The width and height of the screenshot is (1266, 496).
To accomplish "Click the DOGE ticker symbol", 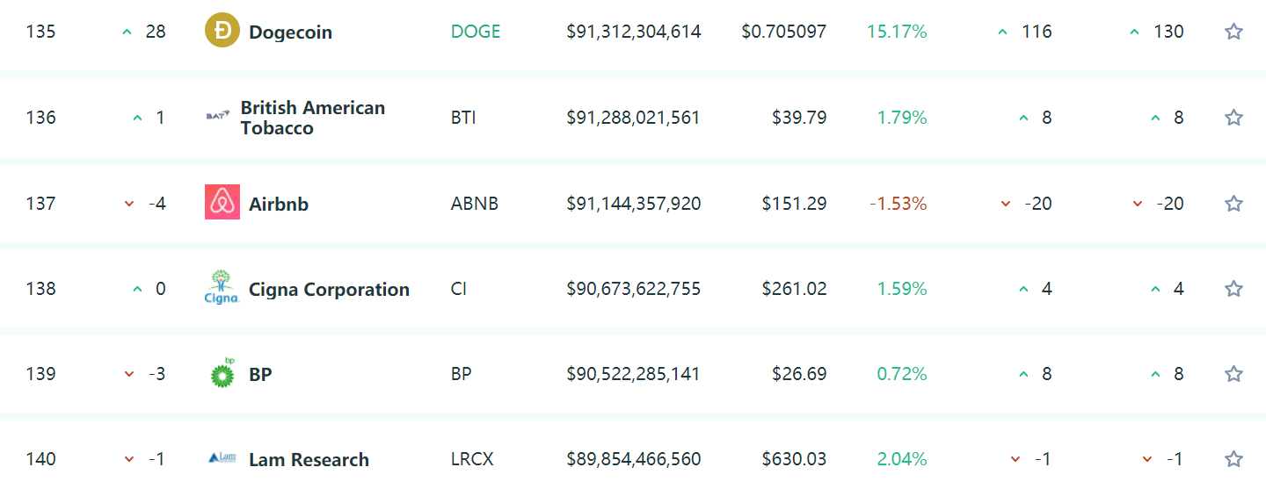I will [x=476, y=32].
